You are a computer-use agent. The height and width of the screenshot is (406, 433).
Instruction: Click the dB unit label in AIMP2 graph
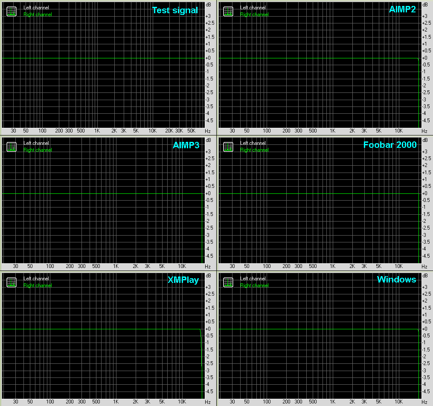pyautogui.click(x=425, y=5)
